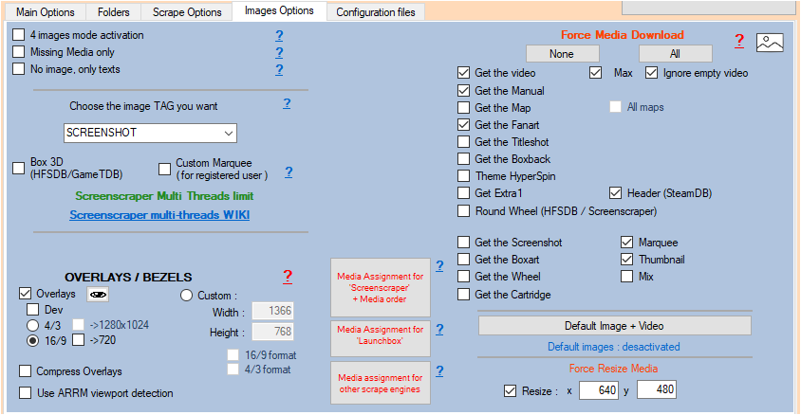Screen dimensions: 801x415
Task: Click help icon next to Screenscraper media assignment
Action: click(439, 265)
